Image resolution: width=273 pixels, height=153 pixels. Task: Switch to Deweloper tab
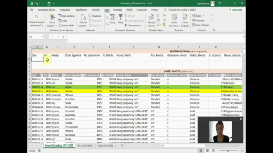point(142,10)
